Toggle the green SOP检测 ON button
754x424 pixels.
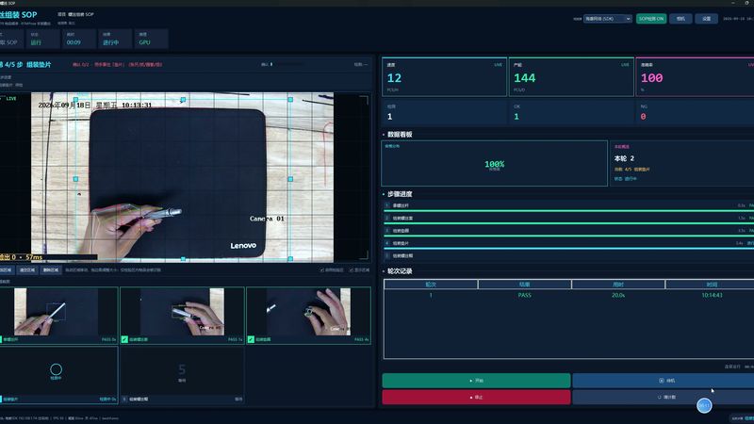click(651, 19)
